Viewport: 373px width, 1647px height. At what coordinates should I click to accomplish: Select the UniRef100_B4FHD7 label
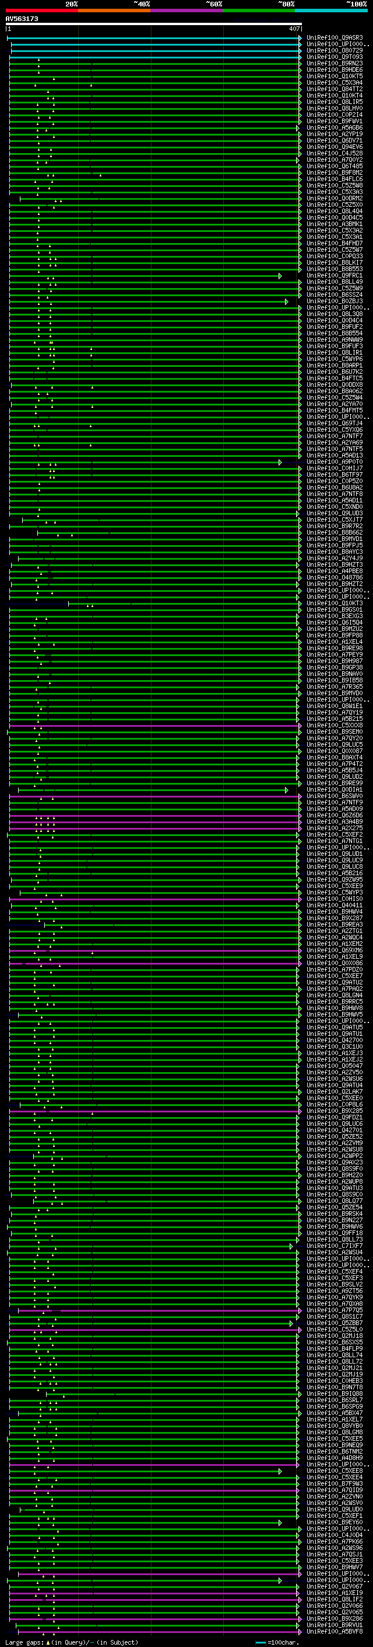335,243
